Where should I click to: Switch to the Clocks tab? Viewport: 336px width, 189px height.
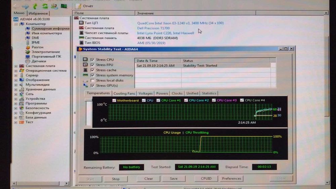(x=177, y=93)
